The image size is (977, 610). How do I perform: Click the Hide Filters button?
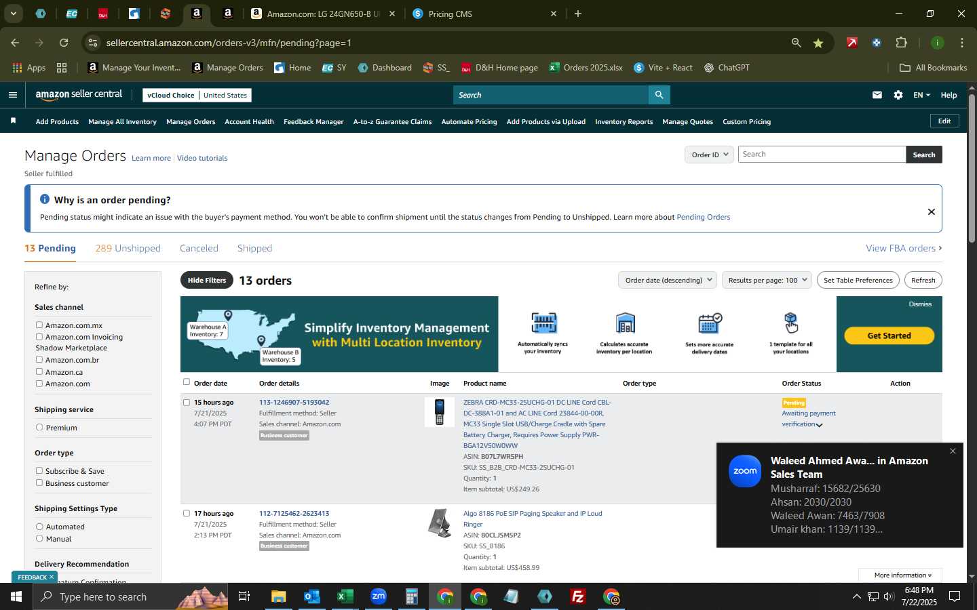(207, 280)
